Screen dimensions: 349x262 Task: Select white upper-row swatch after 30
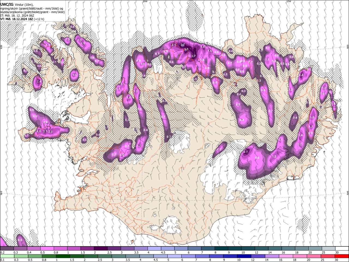(342, 248)
